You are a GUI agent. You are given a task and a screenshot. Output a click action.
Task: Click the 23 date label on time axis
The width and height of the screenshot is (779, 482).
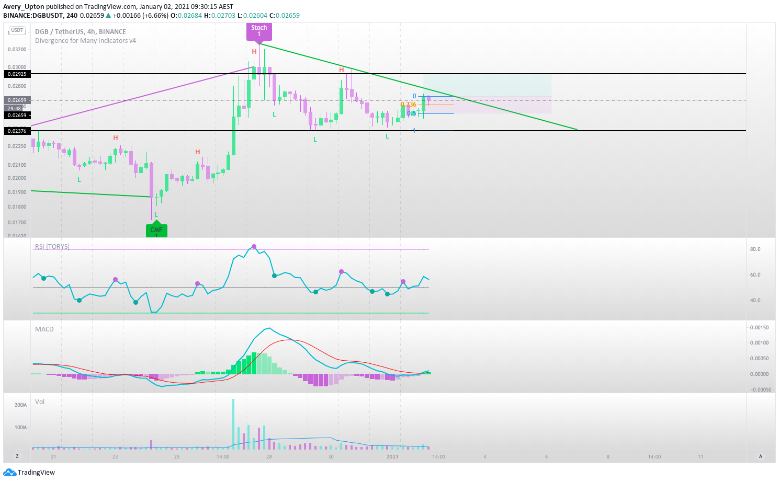point(115,456)
